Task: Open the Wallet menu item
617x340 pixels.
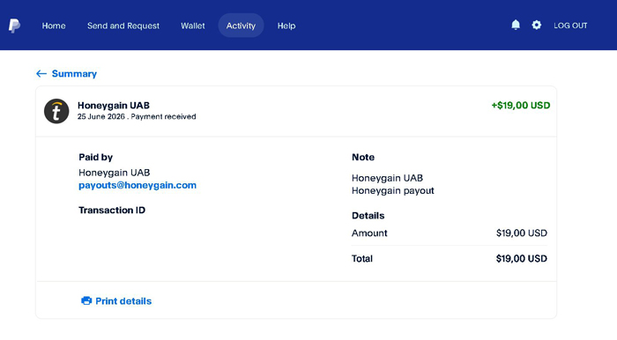Action: 193,26
